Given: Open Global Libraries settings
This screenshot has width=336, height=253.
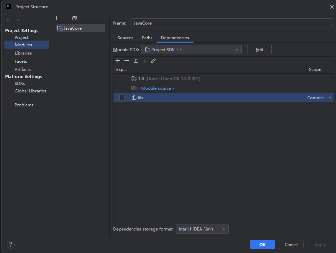Looking at the screenshot, I should click(30, 91).
